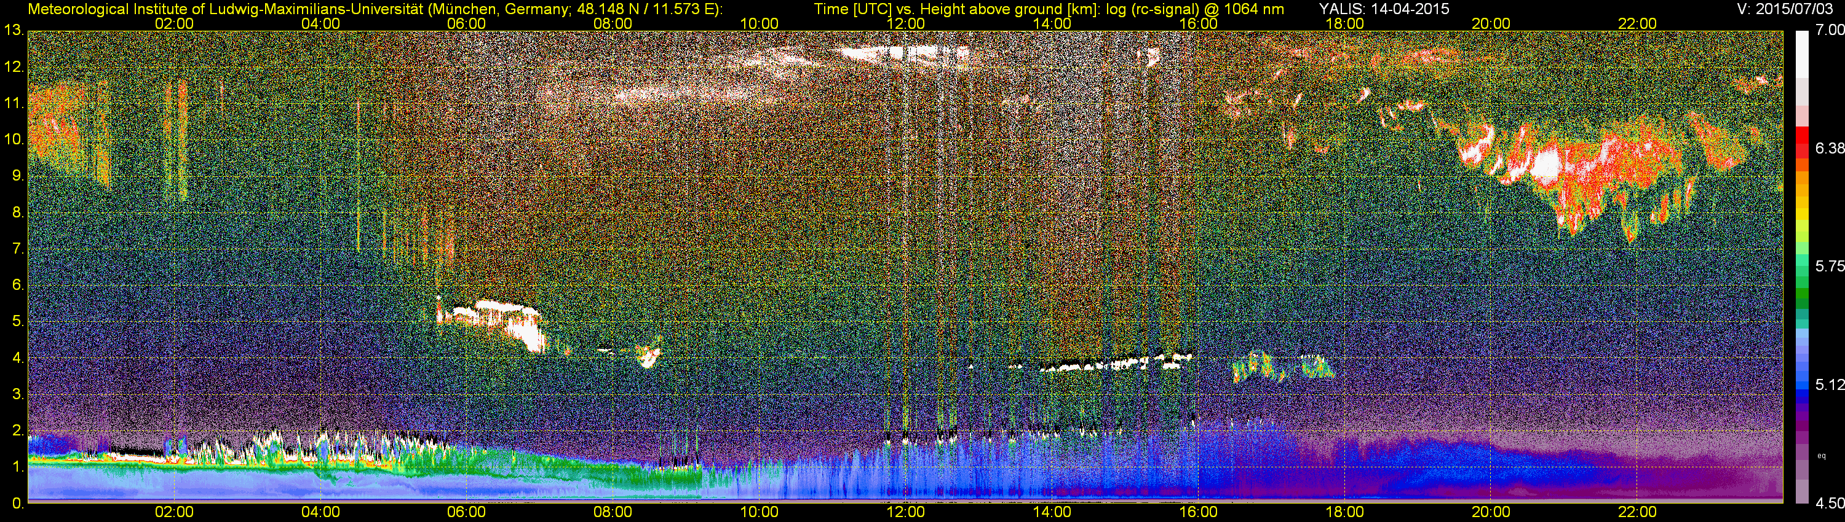
Task: Click the 18:00 label on the top time axis
Action: [x=1345, y=23]
